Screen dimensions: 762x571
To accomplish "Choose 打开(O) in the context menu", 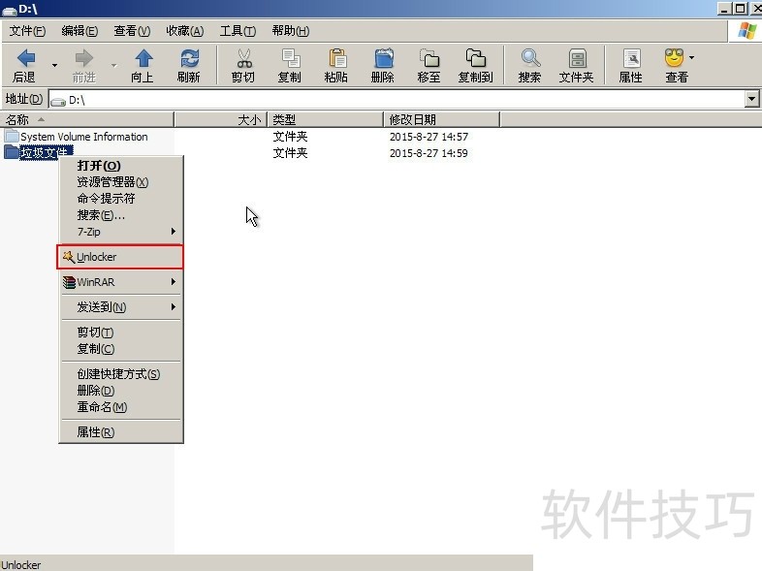I will point(120,166).
